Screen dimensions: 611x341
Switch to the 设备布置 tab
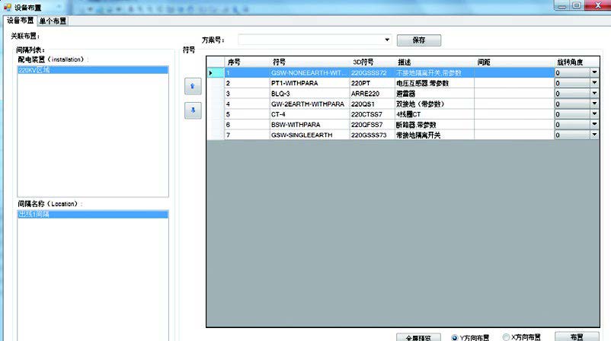coord(20,21)
